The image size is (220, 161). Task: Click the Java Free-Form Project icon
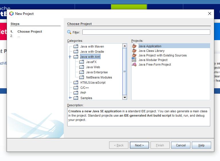134,64
